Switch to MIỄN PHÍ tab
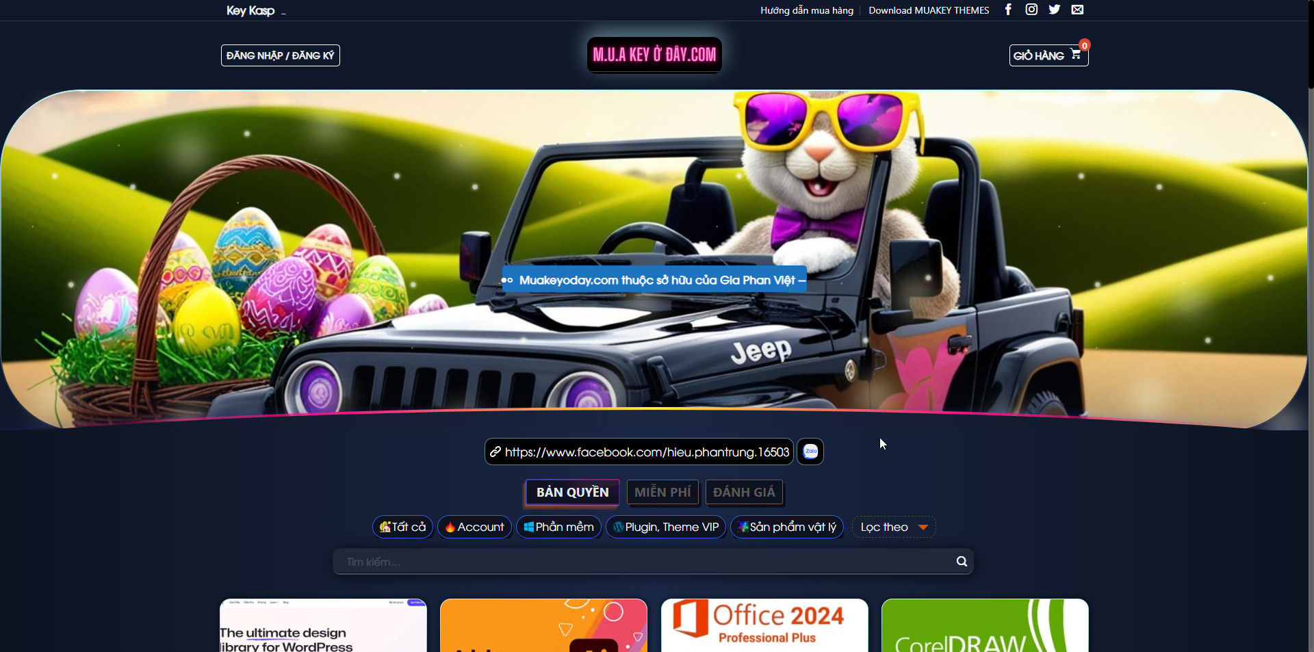1314x652 pixels. (662, 492)
